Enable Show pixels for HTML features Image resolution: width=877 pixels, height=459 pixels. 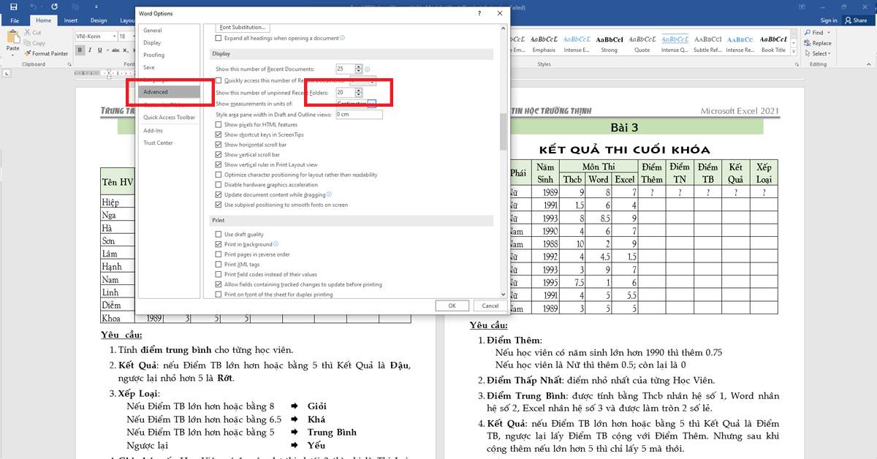[219, 125]
